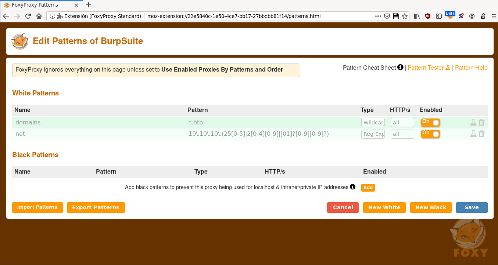Toggle the domains pattern On switch
The width and height of the screenshot is (498, 265).
(x=430, y=123)
